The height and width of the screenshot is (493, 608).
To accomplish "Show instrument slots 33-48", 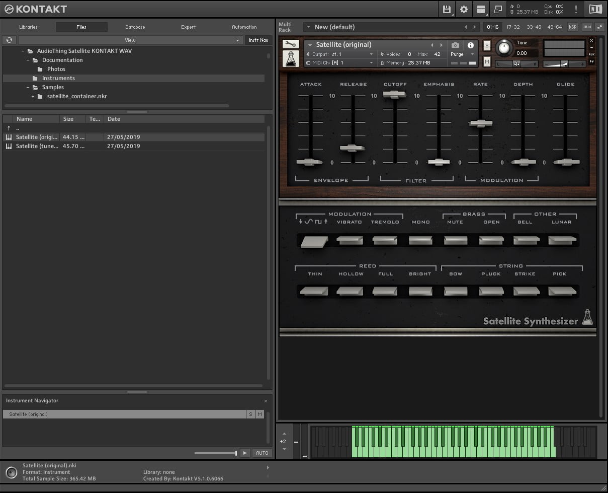I will coord(534,27).
